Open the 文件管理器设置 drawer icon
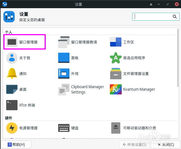 point(116,74)
